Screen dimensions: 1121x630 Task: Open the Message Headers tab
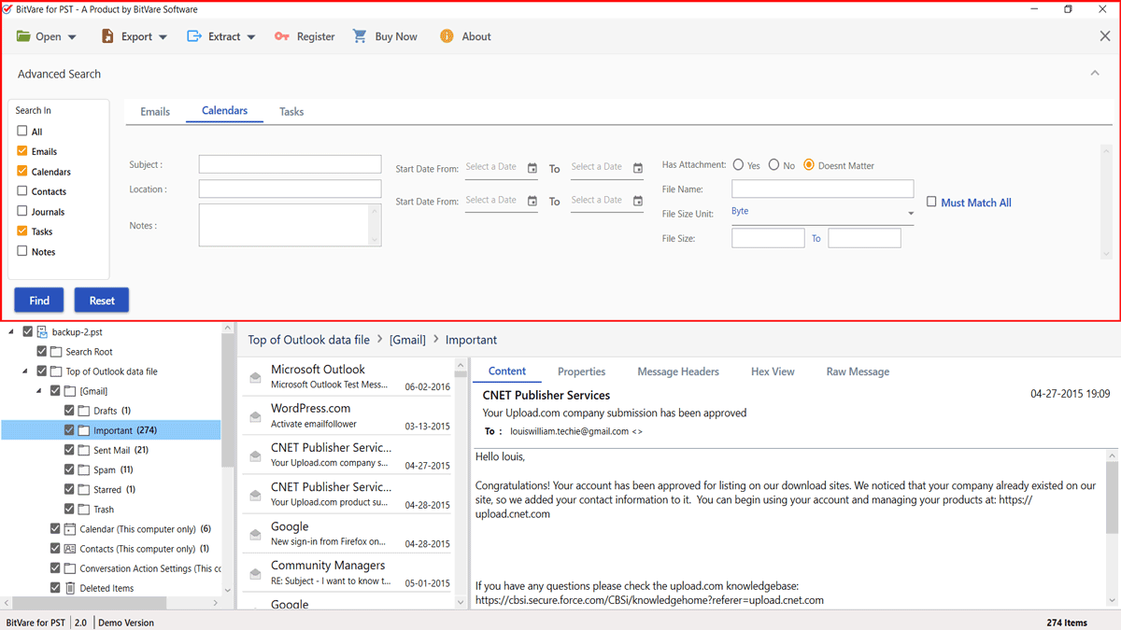(678, 371)
